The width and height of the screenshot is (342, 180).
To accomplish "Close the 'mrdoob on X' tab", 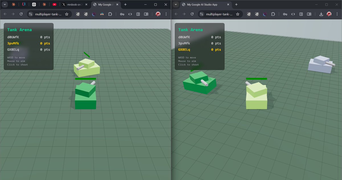I will [x=87, y=5].
